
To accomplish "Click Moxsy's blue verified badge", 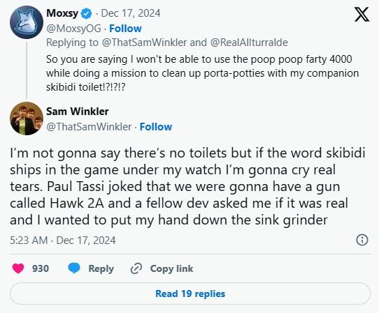I will [86, 13].
